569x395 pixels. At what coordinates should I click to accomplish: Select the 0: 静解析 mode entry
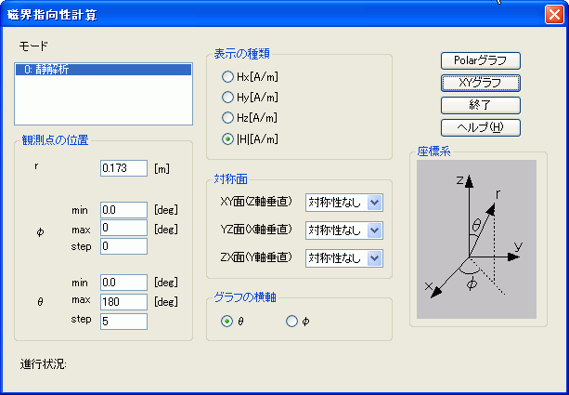[102, 69]
